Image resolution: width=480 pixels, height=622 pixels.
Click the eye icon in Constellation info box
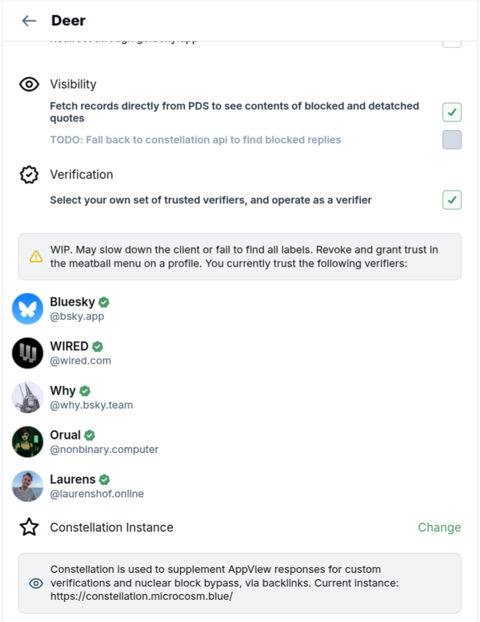tap(36, 583)
